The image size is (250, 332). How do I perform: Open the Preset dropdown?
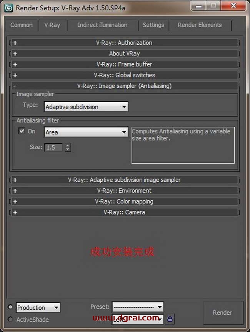click(x=138, y=307)
